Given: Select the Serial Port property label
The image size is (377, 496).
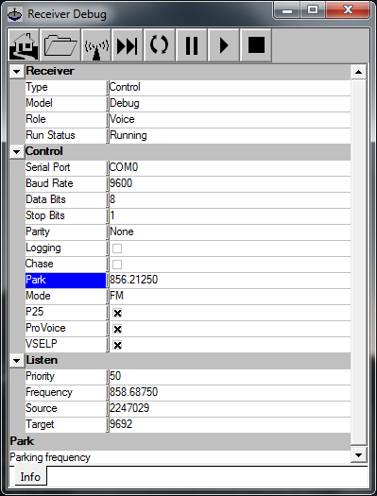Looking at the screenshot, I should coord(48,167).
